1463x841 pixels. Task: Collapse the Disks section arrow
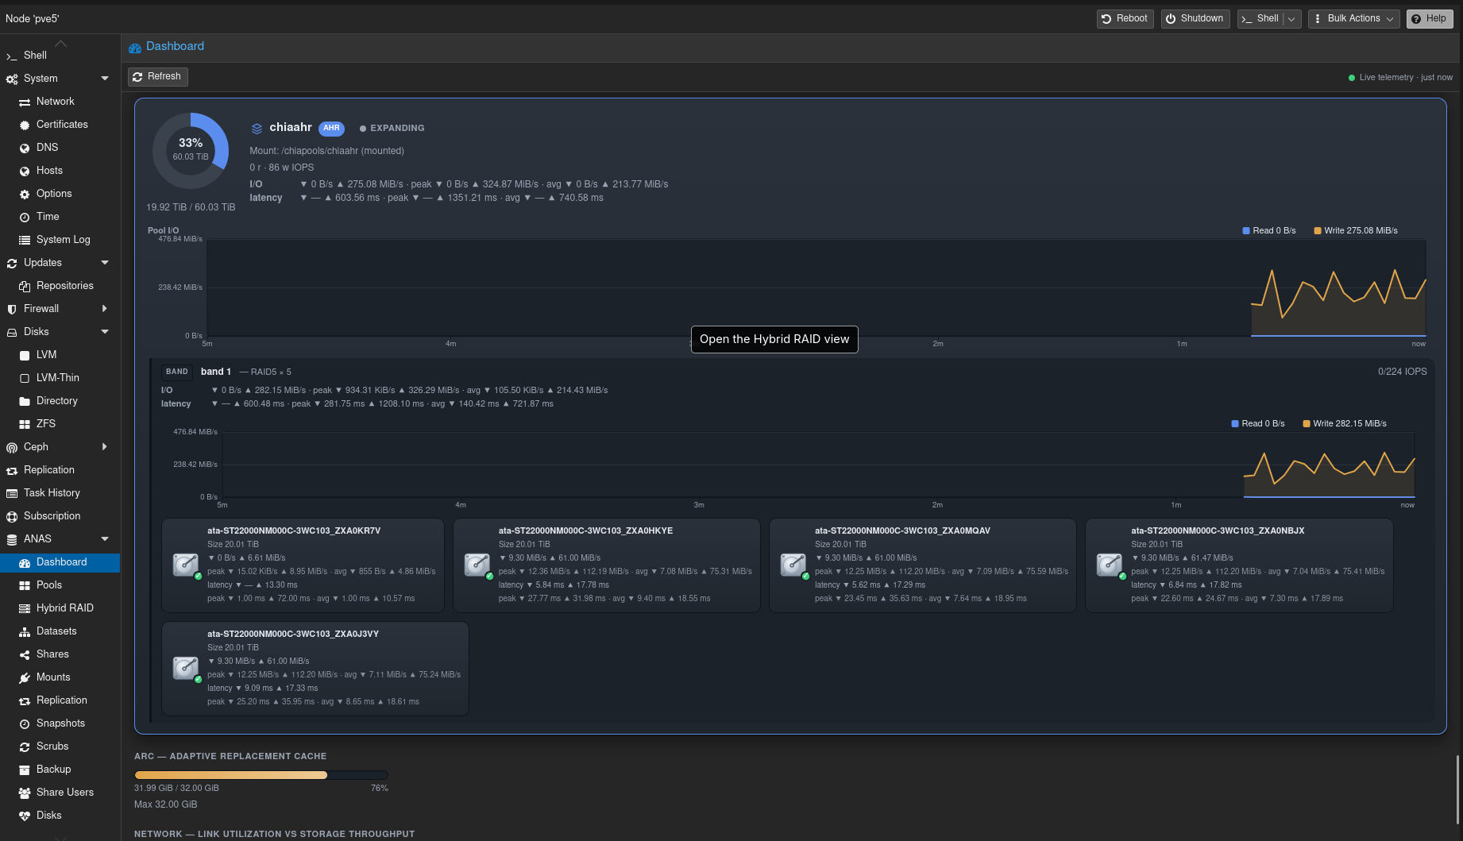(x=105, y=331)
